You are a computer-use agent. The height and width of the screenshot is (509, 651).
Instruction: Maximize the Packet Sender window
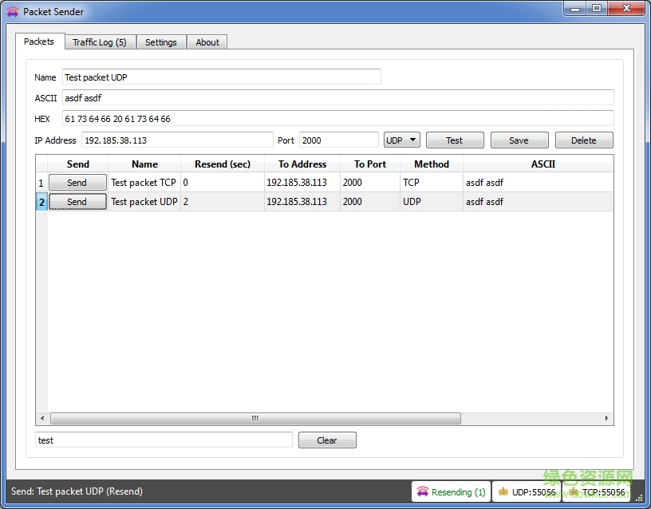(597, 9)
